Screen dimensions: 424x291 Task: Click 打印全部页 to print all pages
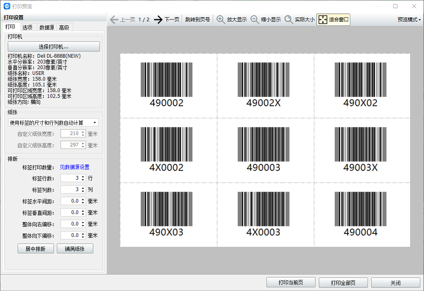click(343, 283)
